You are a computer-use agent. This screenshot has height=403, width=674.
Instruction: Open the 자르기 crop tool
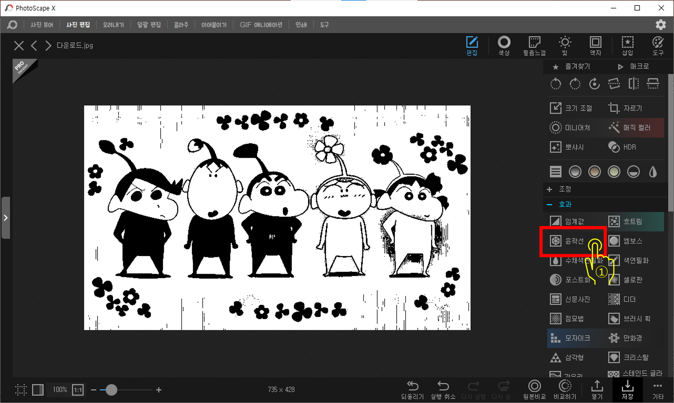coord(625,108)
